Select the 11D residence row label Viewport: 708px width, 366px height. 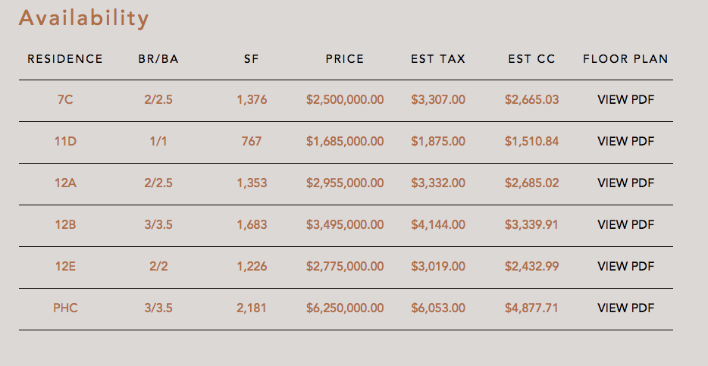click(x=65, y=141)
